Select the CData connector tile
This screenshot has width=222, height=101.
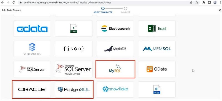(x=32, y=29)
